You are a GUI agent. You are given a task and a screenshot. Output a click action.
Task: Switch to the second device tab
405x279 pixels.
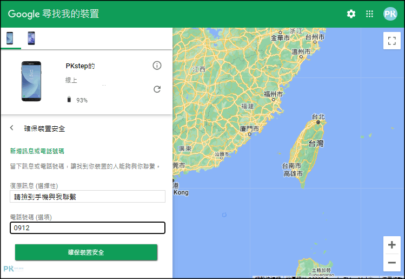pos(31,38)
